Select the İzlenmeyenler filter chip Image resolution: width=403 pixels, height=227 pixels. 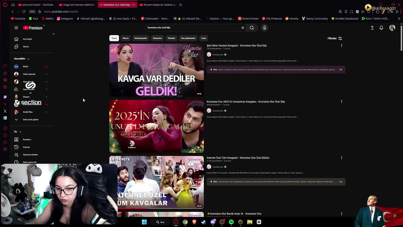tap(141, 38)
